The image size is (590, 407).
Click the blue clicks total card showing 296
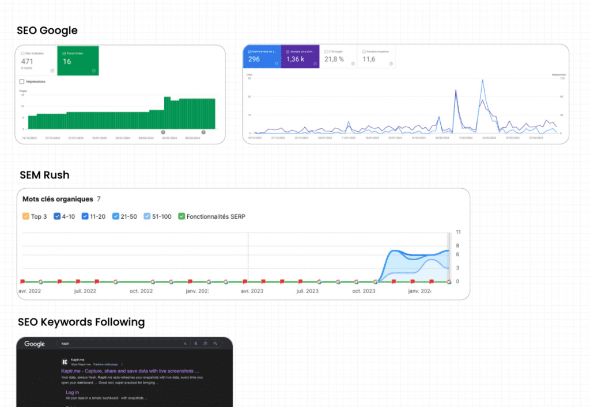[263, 57]
